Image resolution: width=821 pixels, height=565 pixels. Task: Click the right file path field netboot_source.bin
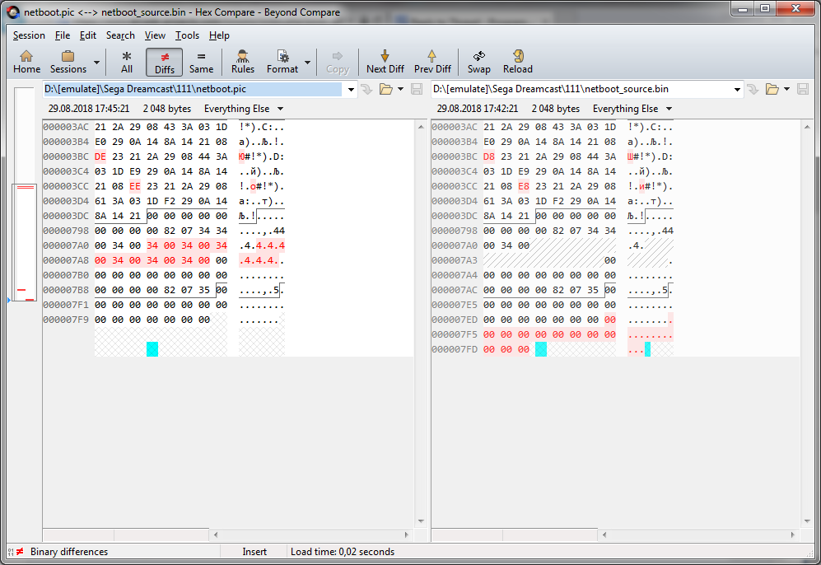(x=581, y=89)
